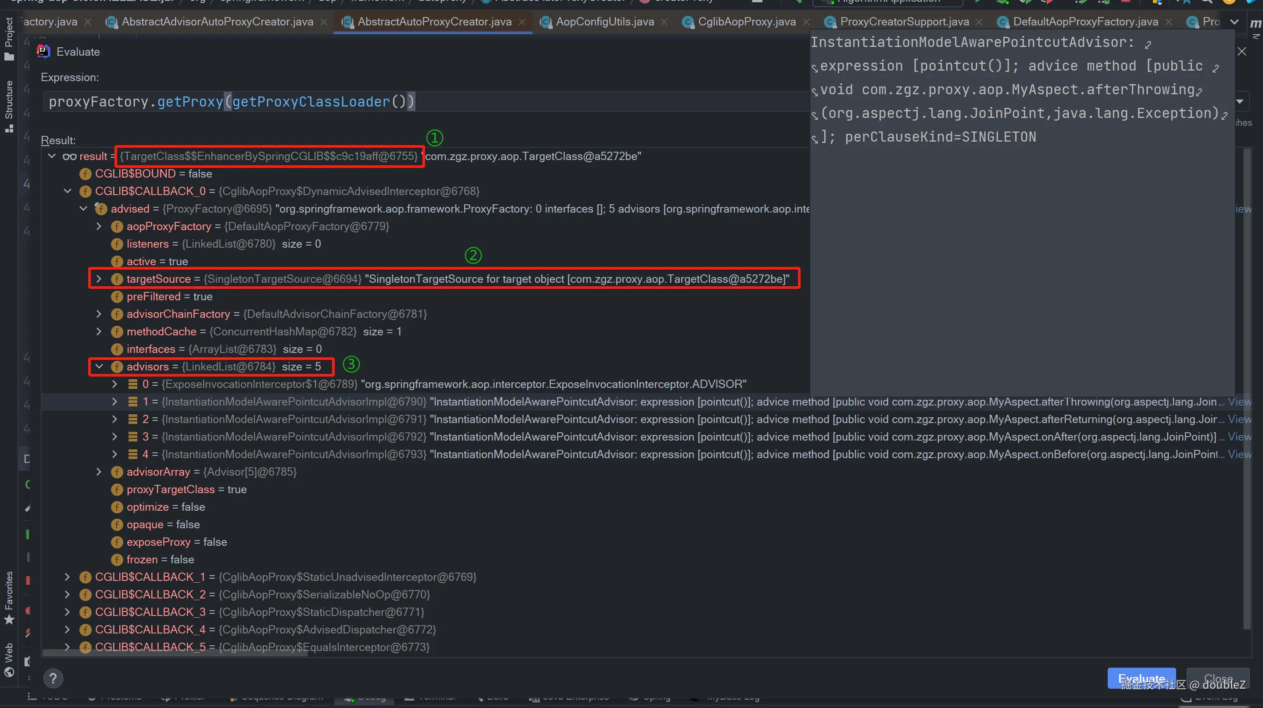Switch to ProxyCreatorSupport.java tab
1263x708 pixels.
(904, 22)
